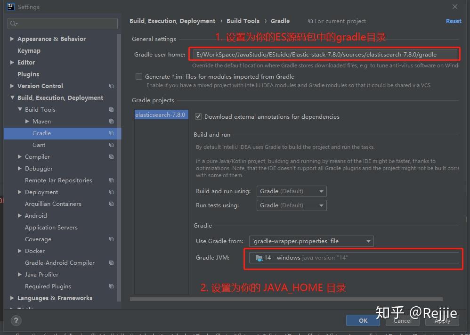Open help with the question mark button

[16, 320]
